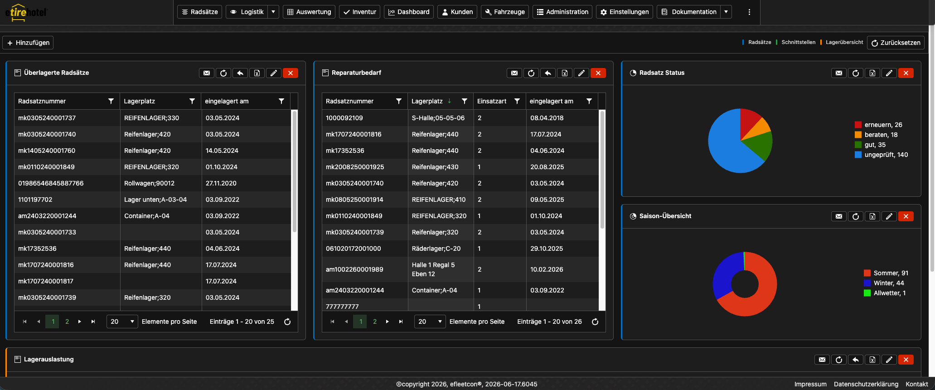Toggle Allwetter series in Saison legend
The height and width of the screenshot is (390, 935).
pyautogui.click(x=885, y=293)
